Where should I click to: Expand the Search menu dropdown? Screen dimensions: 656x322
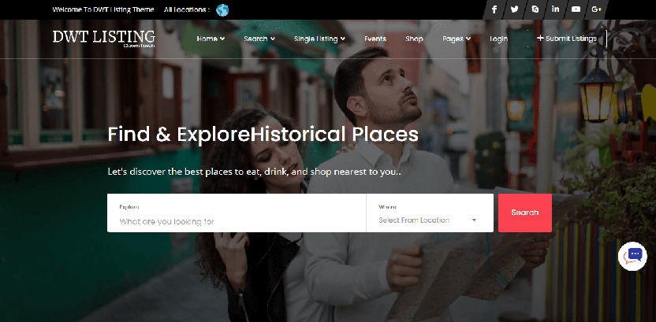click(259, 39)
